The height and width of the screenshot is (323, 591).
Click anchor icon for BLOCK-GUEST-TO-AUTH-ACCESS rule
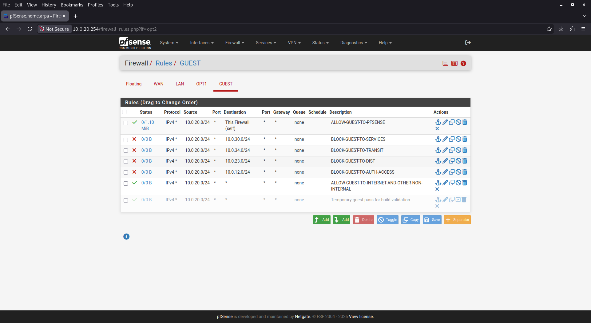click(438, 172)
